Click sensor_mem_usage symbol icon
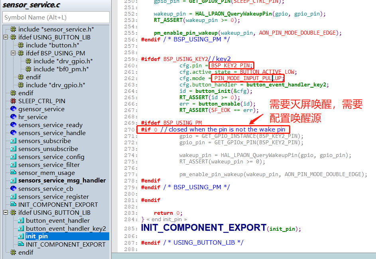376x259 pixels. [14, 172]
